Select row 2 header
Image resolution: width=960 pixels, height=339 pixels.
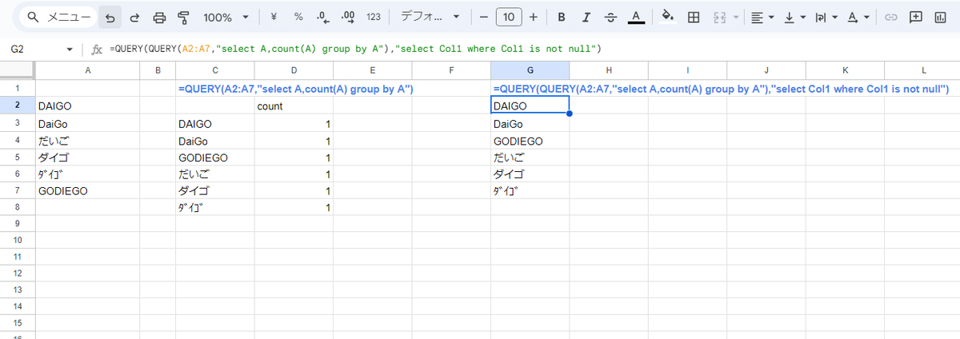tap(18, 105)
